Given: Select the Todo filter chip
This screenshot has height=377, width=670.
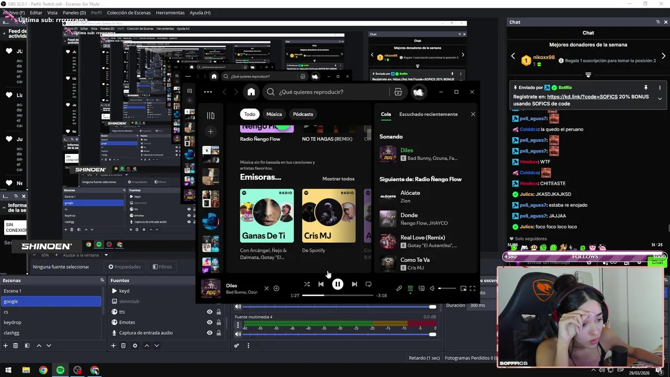Looking at the screenshot, I should 250,114.
